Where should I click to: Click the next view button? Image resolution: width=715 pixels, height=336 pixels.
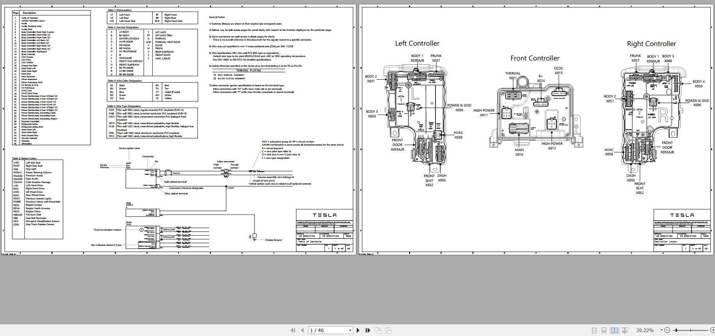click(388, 330)
